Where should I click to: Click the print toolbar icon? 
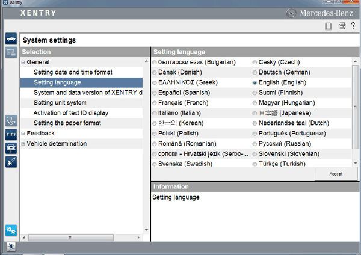coord(342,26)
